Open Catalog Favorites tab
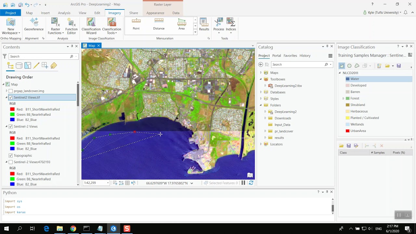Viewport: 416px width, 234px height. [x=290, y=56]
